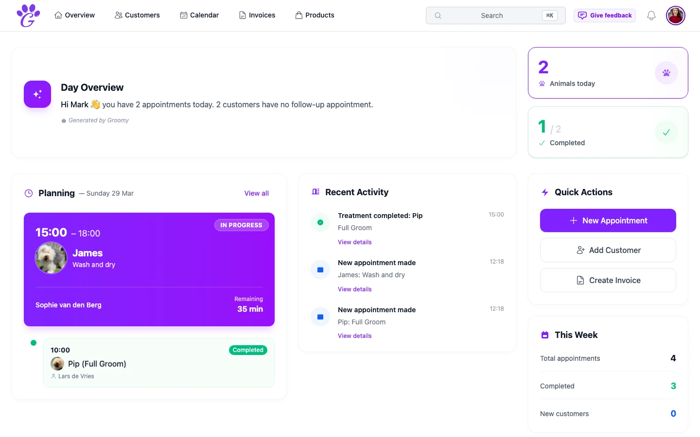Click the chat bubble on Give feedback
700x437 pixels.
pyautogui.click(x=582, y=15)
